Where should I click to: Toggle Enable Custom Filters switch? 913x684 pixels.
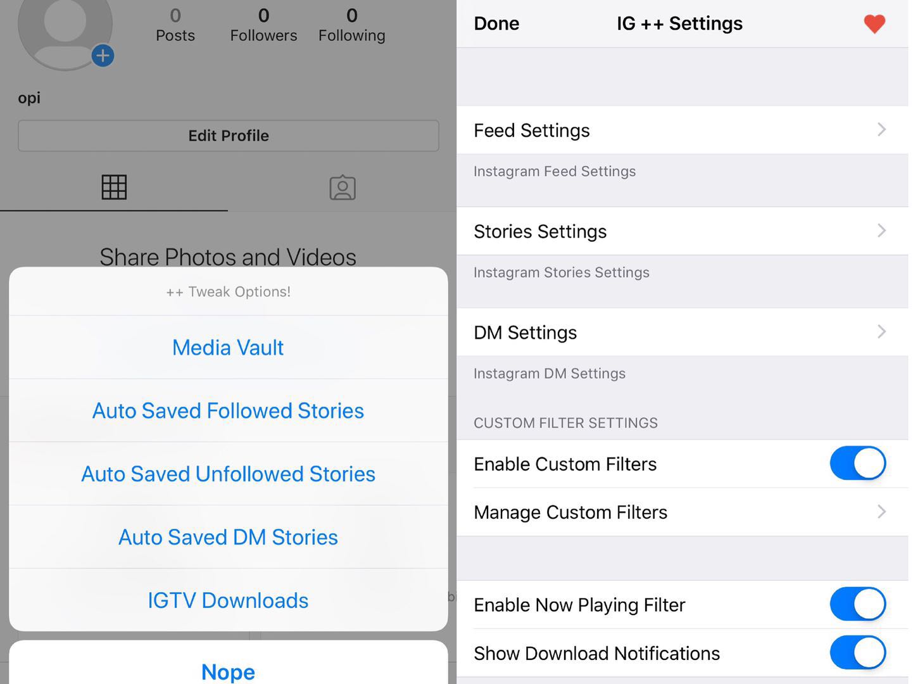857,464
